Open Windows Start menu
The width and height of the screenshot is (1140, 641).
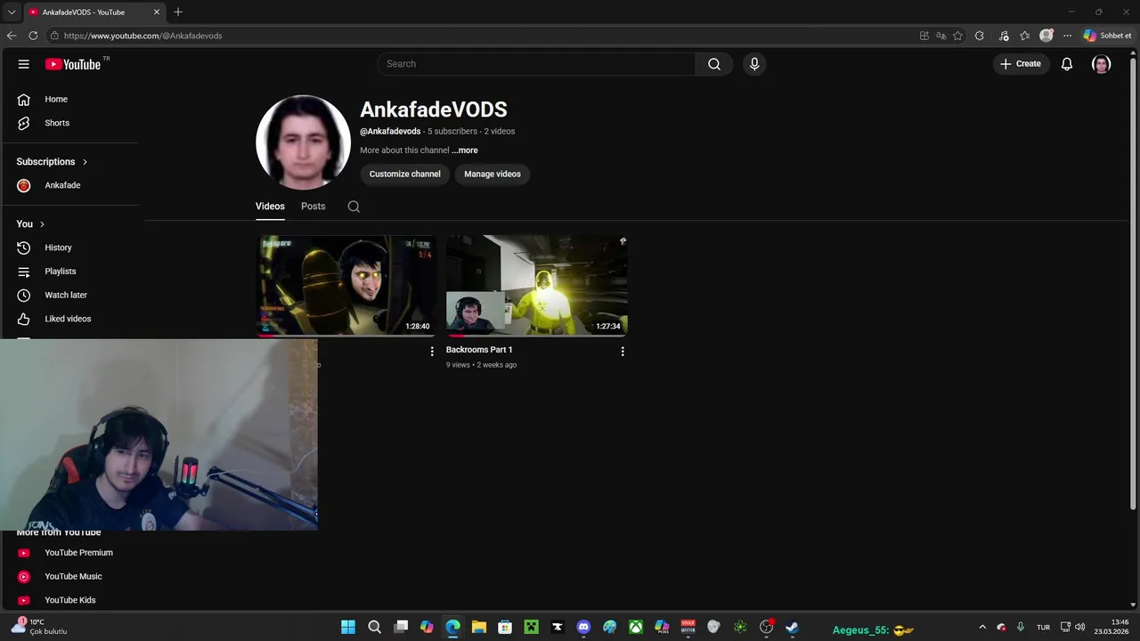tap(348, 628)
